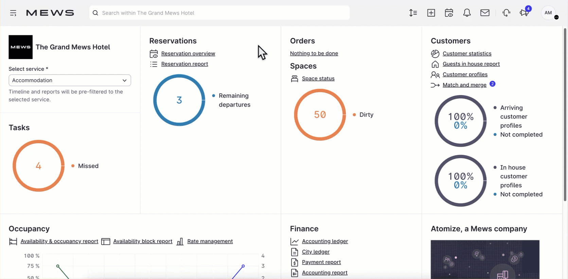Open the messages envelope icon
The height and width of the screenshot is (279, 568).
click(x=485, y=13)
